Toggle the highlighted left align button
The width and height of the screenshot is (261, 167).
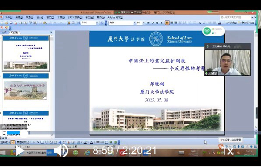click(x=167, y=23)
